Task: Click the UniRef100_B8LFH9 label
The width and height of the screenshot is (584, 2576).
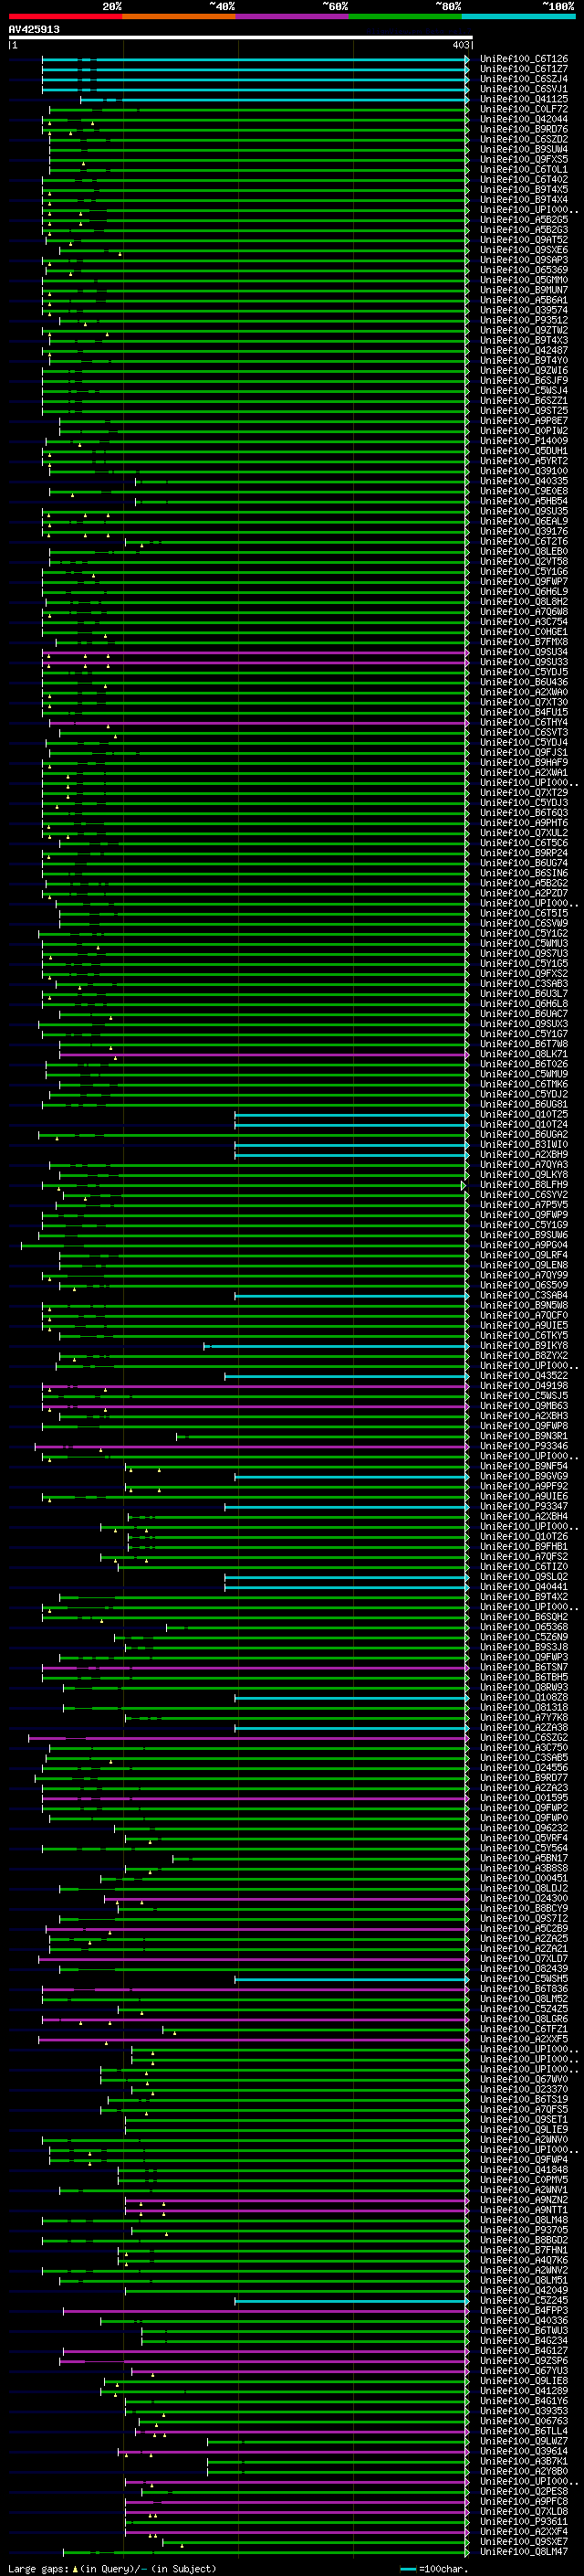Action: coord(524,1185)
